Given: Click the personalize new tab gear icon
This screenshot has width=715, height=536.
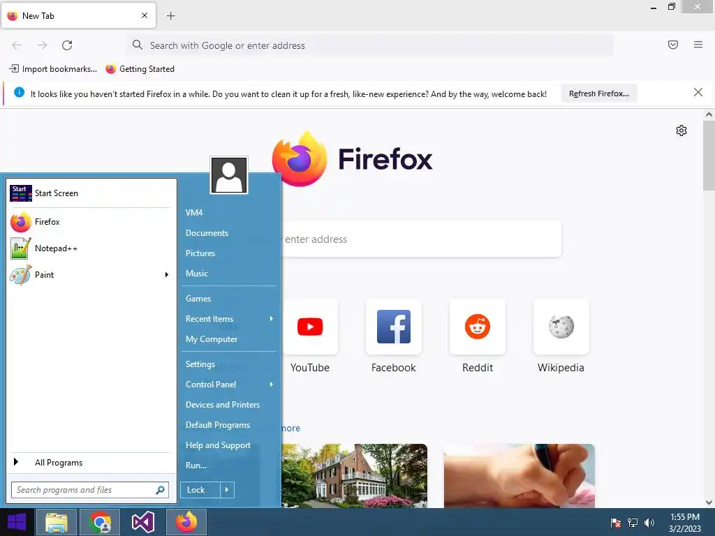Looking at the screenshot, I should pos(681,131).
